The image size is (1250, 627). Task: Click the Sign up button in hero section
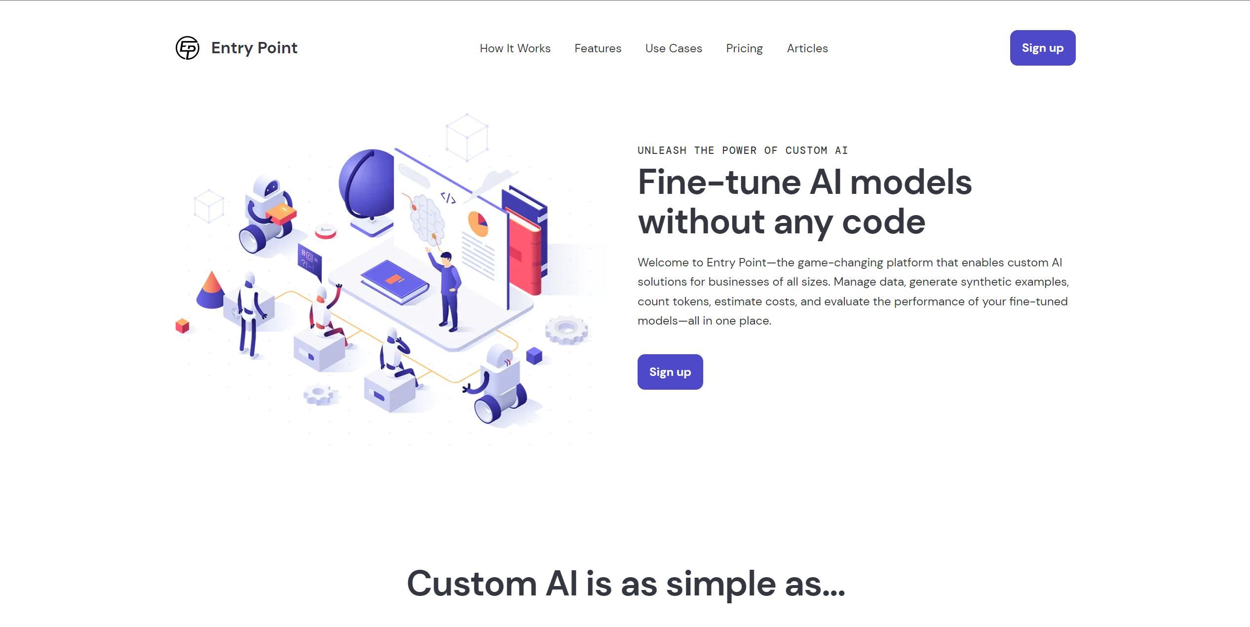(669, 371)
